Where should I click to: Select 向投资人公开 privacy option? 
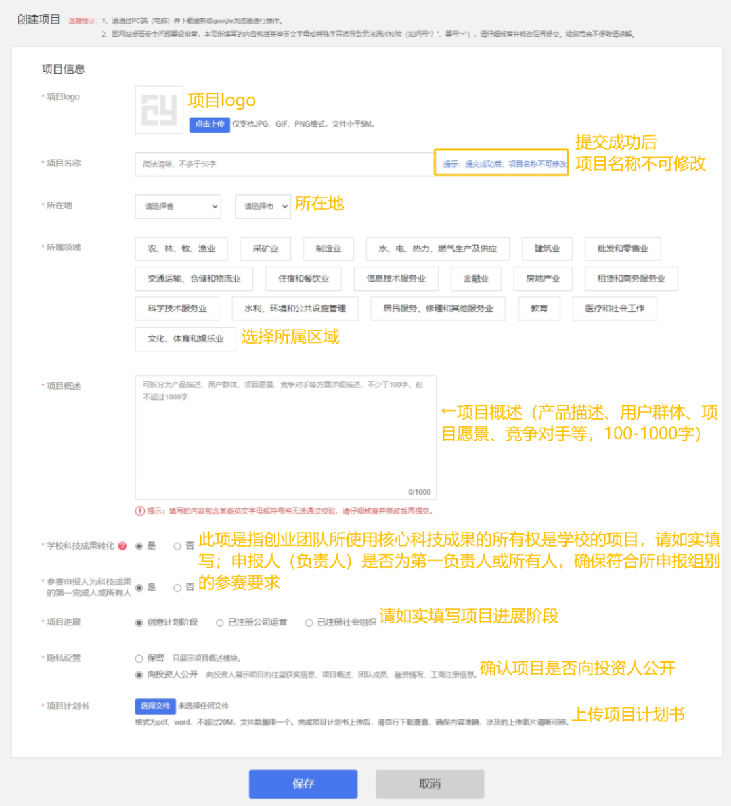(x=139, y=675)
